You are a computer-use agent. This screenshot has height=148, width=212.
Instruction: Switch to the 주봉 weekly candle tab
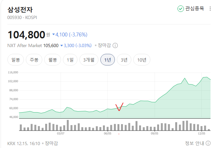(x=34, y=60)
